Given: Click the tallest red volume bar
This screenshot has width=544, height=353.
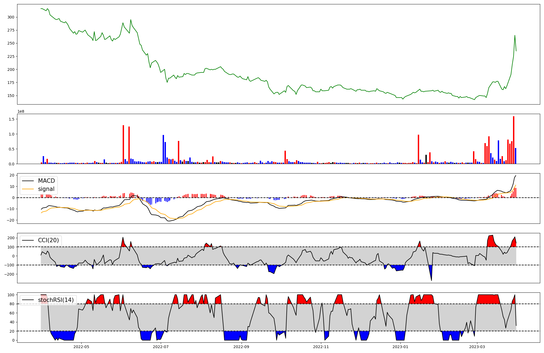Looking at the screenshot, I should click(x=514, y=140).
